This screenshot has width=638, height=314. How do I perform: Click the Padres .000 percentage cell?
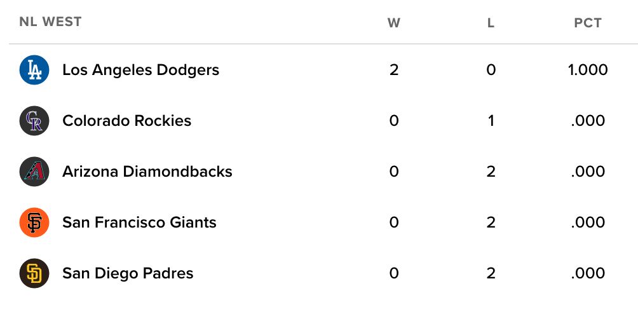(588, 273)
